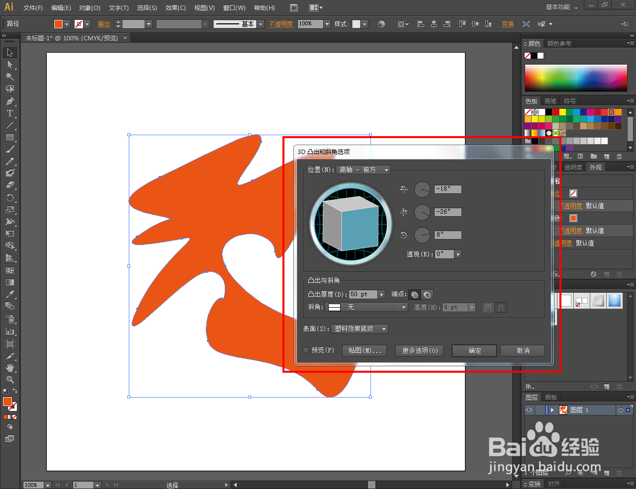Open the Opacity percentage dropdown in control bar
The width and height of the screenshot is (636, 489).
click(327, 24)
